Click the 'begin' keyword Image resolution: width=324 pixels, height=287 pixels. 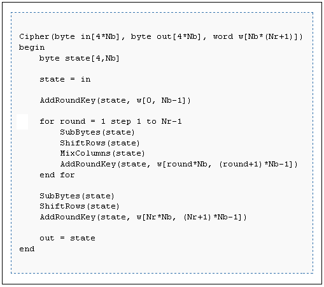(32, 47)
